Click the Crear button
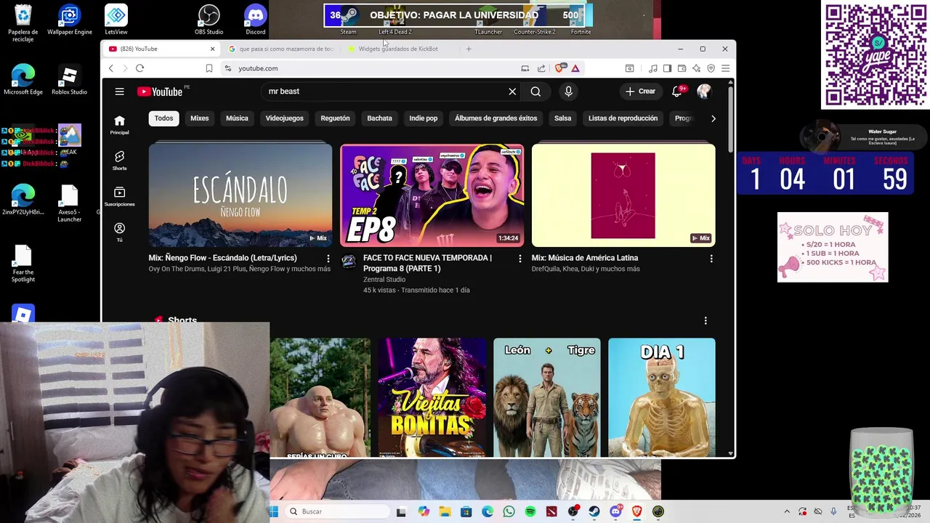This screenshot has width=930, height=523. pyautogui.click(x=640, y=92)
